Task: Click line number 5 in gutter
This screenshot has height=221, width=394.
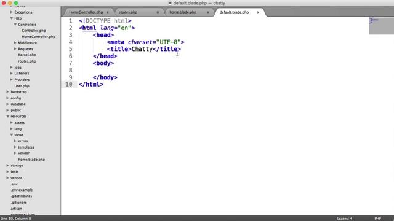Action: pos(70,49)
